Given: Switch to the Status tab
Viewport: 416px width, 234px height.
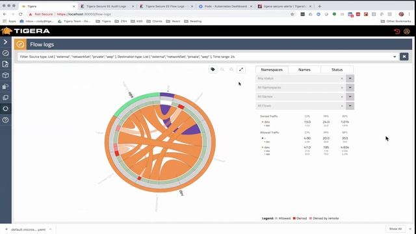Looking at the screenshot, I should [x=337, y=70].
